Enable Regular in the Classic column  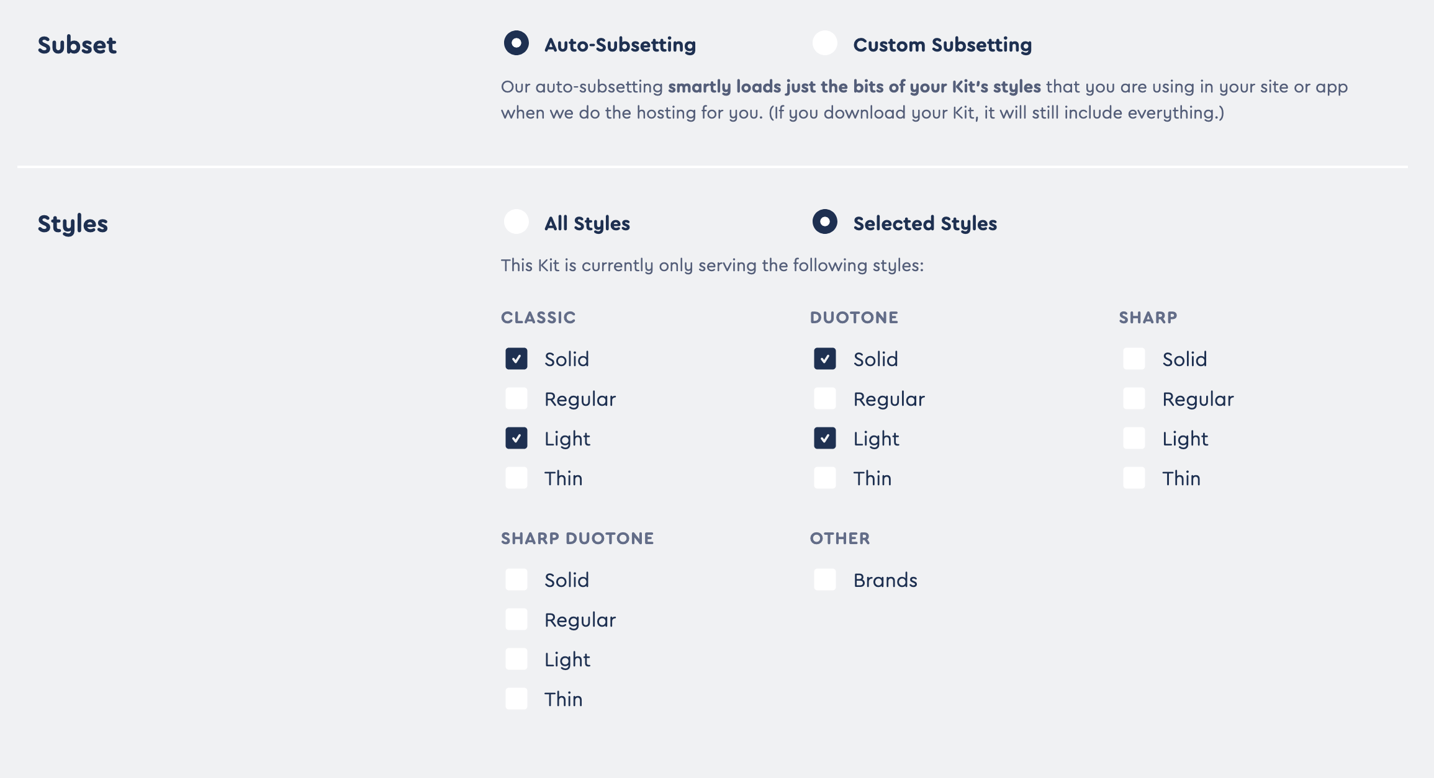pos(516,398)
